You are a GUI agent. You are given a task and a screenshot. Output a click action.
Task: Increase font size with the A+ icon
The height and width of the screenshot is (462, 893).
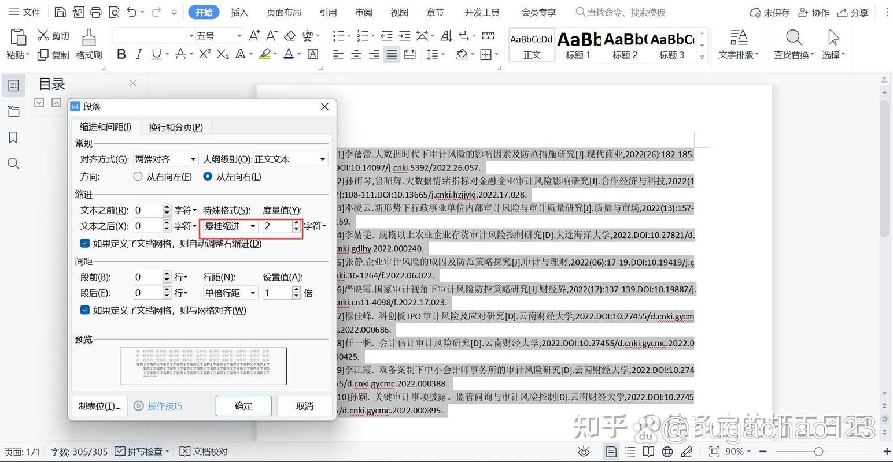[254, 36]
